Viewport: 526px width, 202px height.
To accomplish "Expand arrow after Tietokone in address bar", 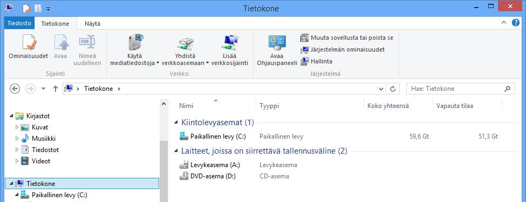I will point(119,89).
